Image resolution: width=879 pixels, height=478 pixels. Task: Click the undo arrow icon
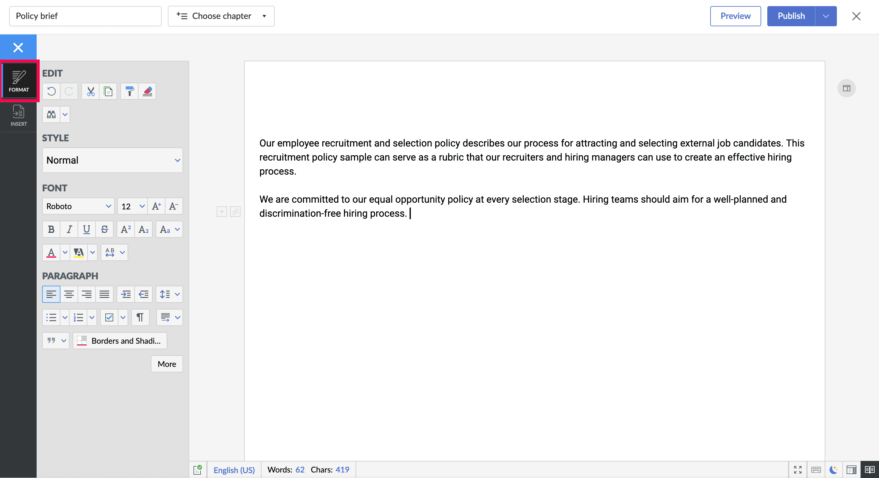[x=51, y=91]
